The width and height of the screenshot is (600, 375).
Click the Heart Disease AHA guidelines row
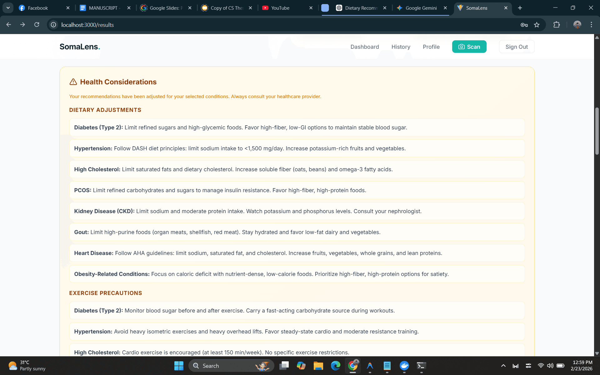pyautogui.click(x=297, y=253)
